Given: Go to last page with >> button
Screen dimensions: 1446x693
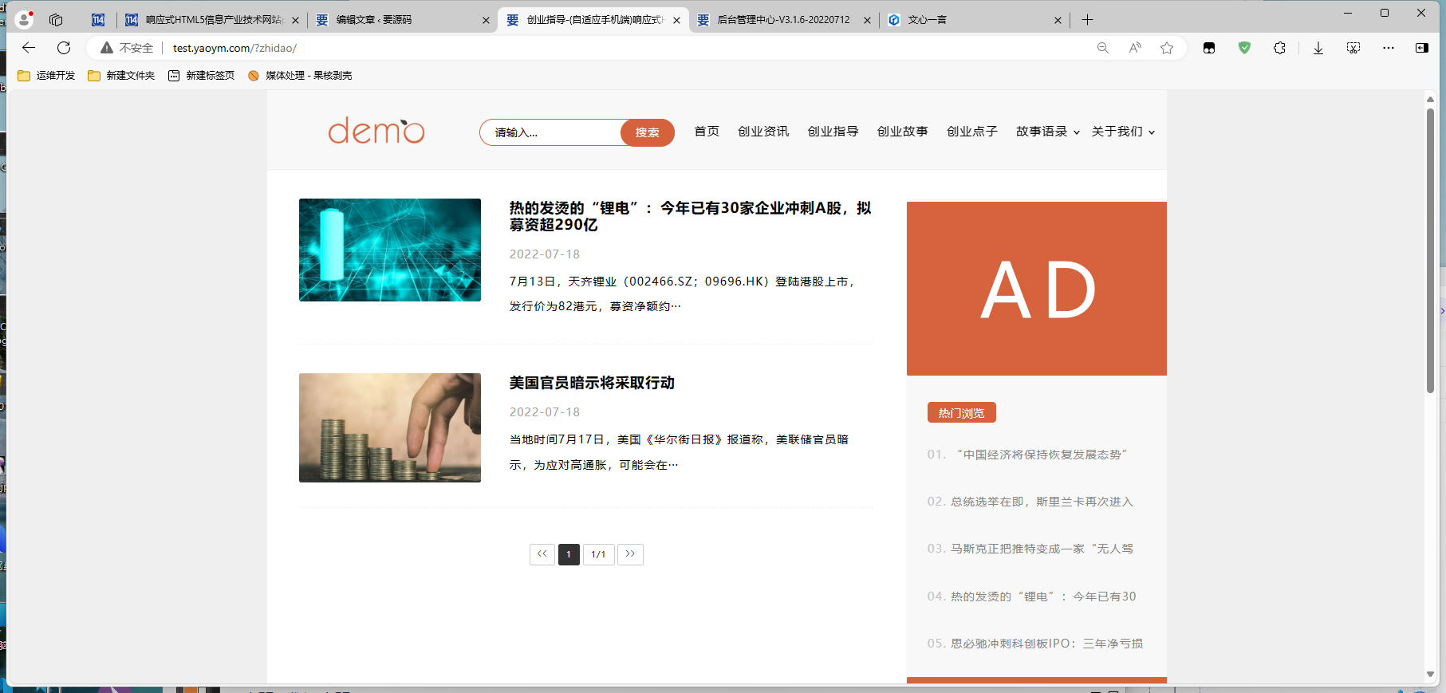Looking at the screenshot, I should click(x=630, y=554).
